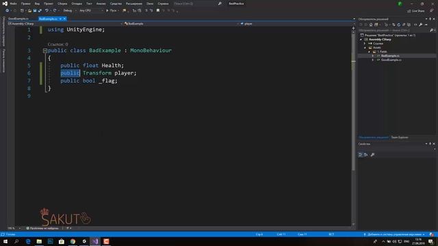Expand the Ссылки references node
Screen dimensions: 438x246
365,44
